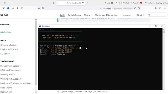Screen dimensions: 168x94
Task: Open the tracking protection shield icon
Action: [x=139, y=8]
